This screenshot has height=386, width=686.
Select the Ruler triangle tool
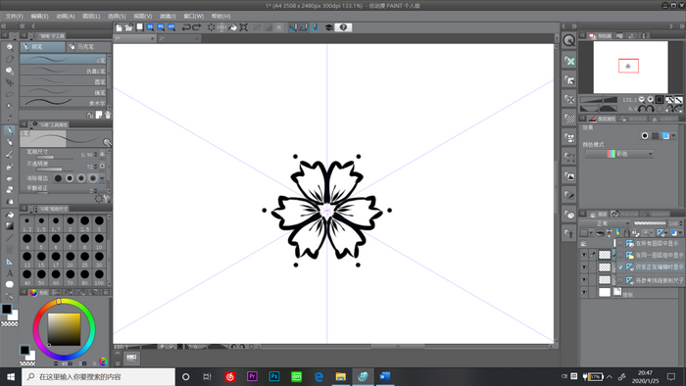pyautogui.click(x=9, y=262)
